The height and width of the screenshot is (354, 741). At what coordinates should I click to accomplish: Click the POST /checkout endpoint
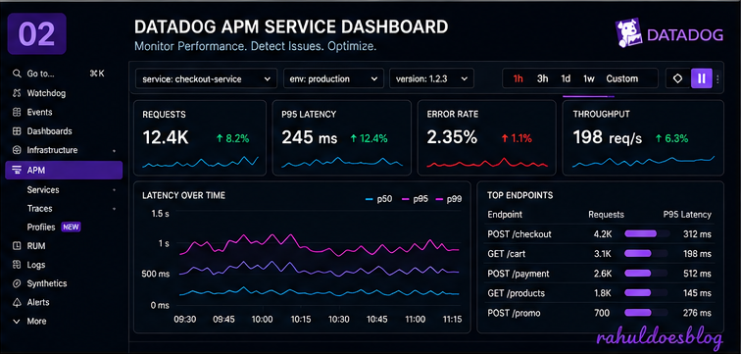[519, 234]
